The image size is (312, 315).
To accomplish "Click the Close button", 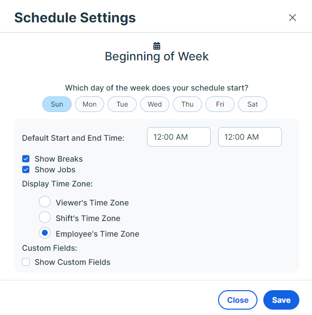I will point(238,300).
